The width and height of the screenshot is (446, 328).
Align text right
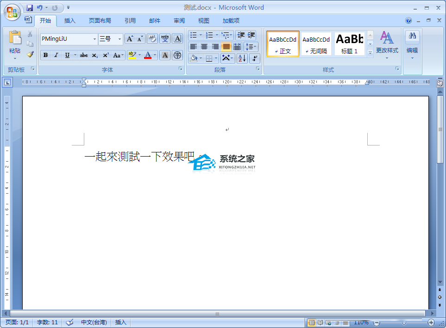[x=215, y=47]
